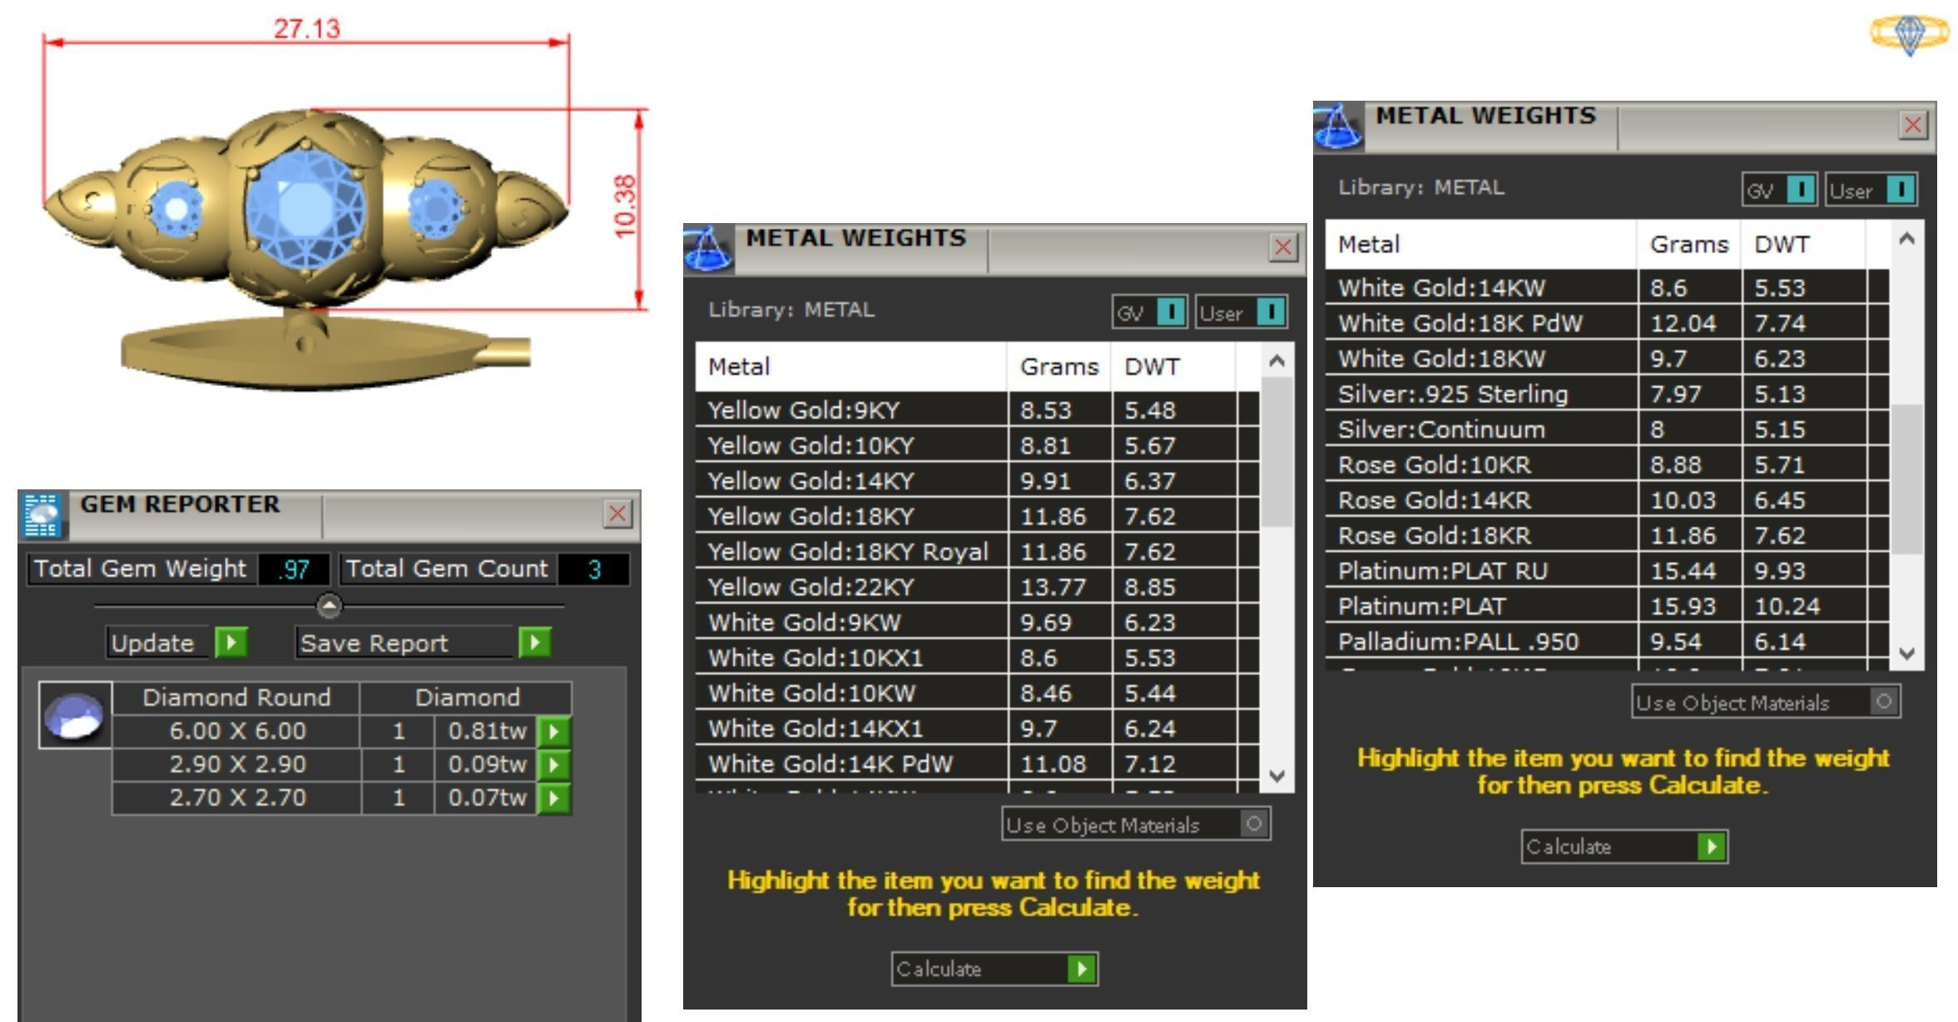Screen dimensions: 1958x1022
Task: Click the green arrow beside Save Report
Action: [x=534, y=642]
